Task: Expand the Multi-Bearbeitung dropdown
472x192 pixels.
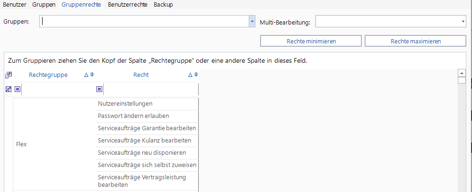Action: click(462, 22)
